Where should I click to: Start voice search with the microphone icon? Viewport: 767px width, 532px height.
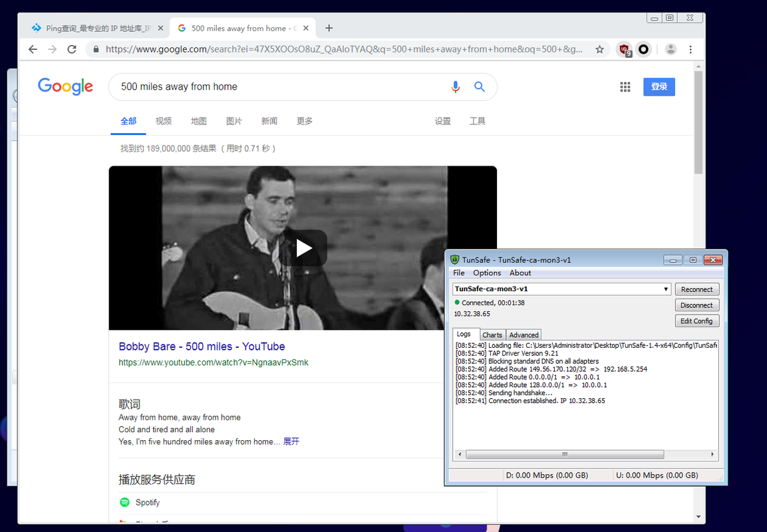(x=456, y=87)
